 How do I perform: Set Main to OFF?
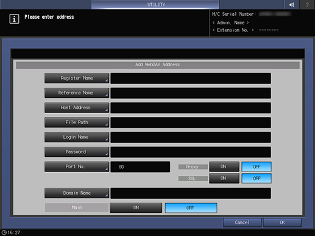point(191,208)
